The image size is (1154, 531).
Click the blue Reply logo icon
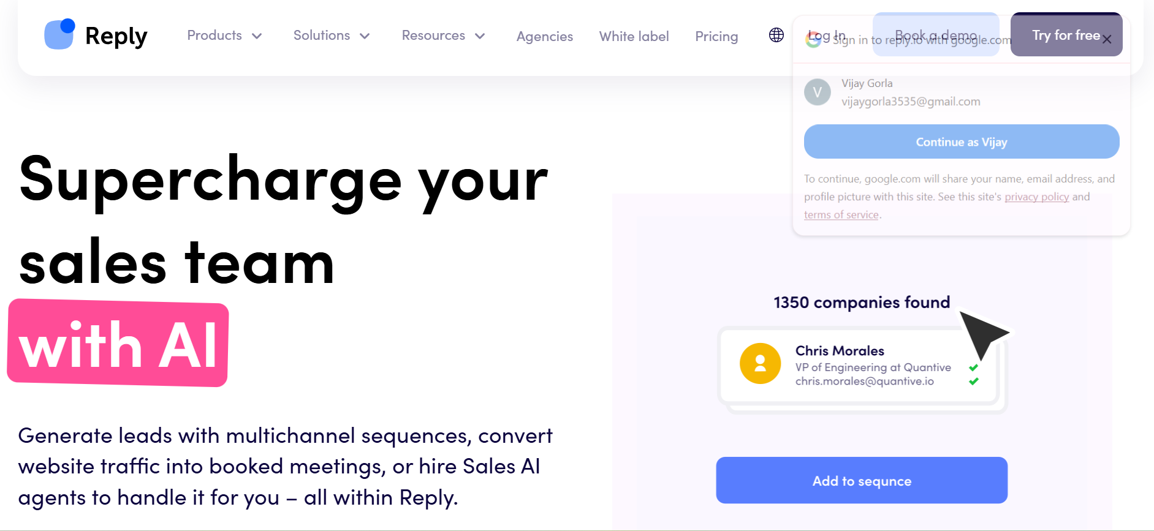coord(59,34)
